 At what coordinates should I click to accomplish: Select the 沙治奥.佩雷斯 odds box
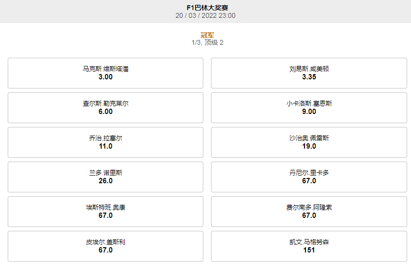[309, 142]
